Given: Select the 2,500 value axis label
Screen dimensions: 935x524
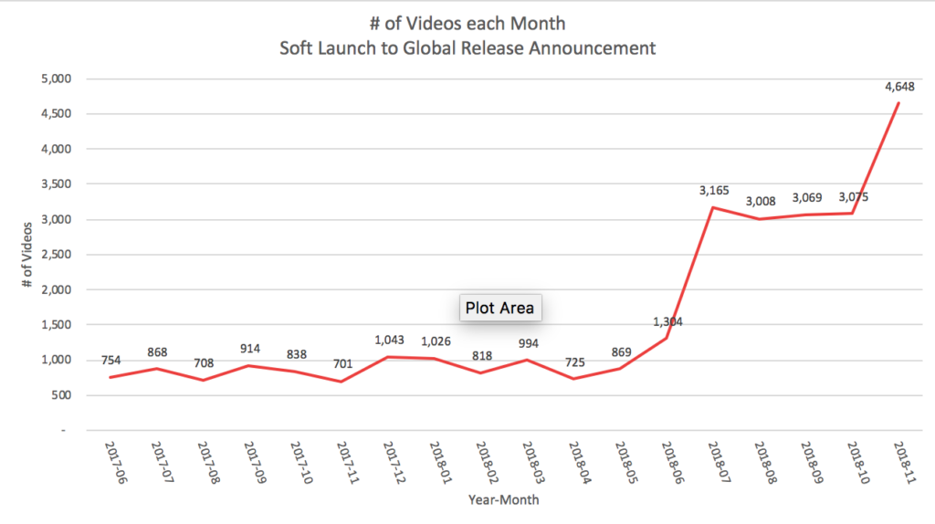Looking at the screenshot, I should (x=56, y=255).
